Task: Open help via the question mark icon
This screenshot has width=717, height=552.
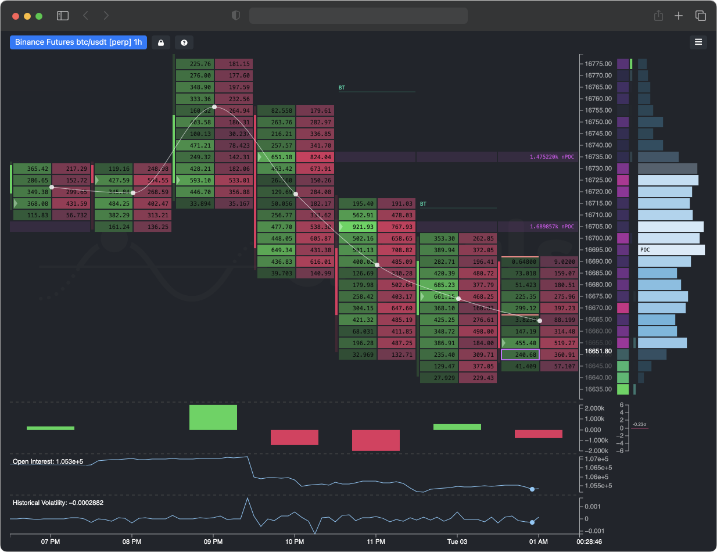Action: coord(184,42)
